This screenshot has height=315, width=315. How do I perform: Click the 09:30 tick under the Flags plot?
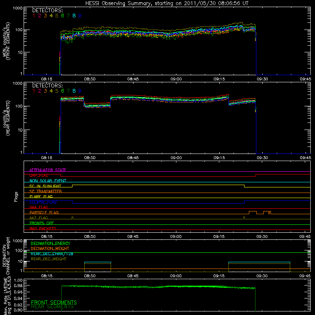tap(262, 237)
